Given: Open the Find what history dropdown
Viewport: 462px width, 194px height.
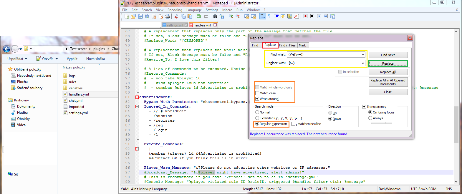Looking at the screenshot, I should [363, 55].
